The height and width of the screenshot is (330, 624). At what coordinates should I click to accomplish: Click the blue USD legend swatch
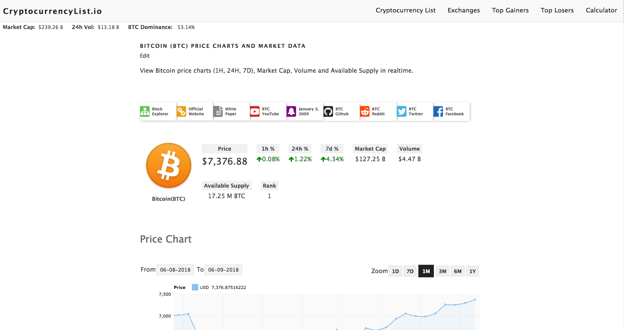coord(195,287)
